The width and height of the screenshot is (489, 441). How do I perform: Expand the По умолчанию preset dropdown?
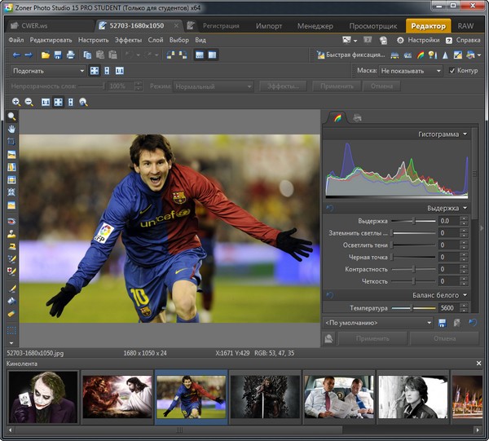pyautogui.click(x=377, y=323)
